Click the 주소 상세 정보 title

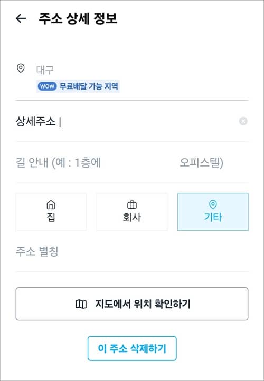[x=78, y=19]
